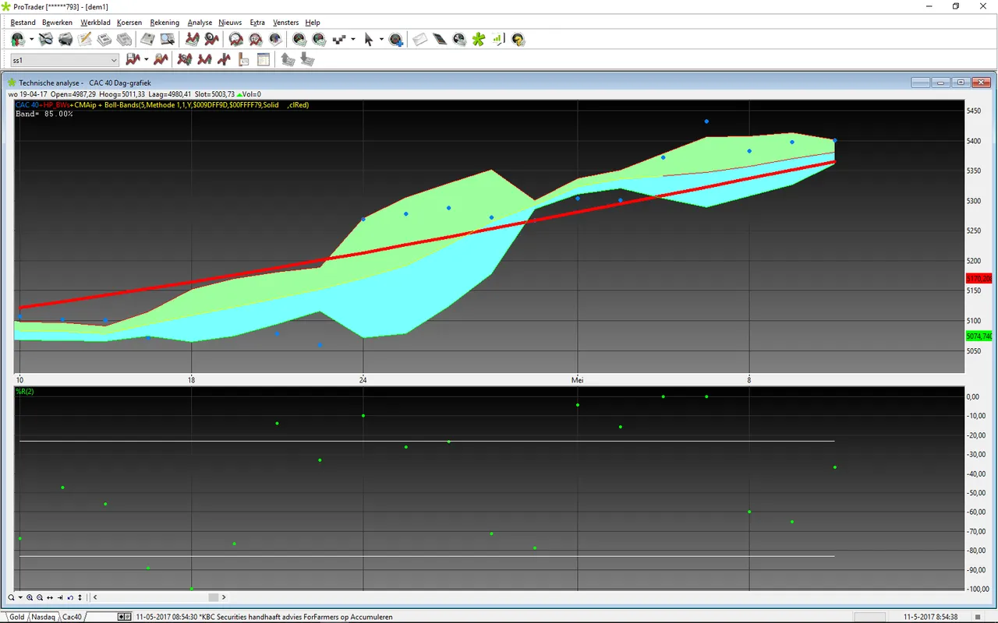The height and width of the screenshot is (623, 998).
Task: Click the green 5074,74 price label
Action: (979, 336)
